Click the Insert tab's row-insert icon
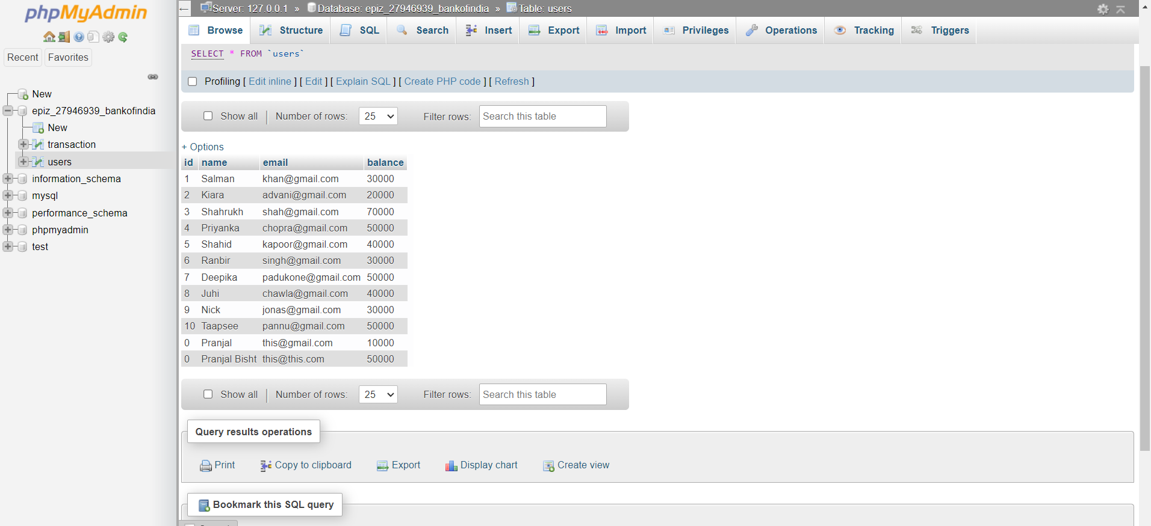This screenshot has width=1151, height=526. (471, 30)
